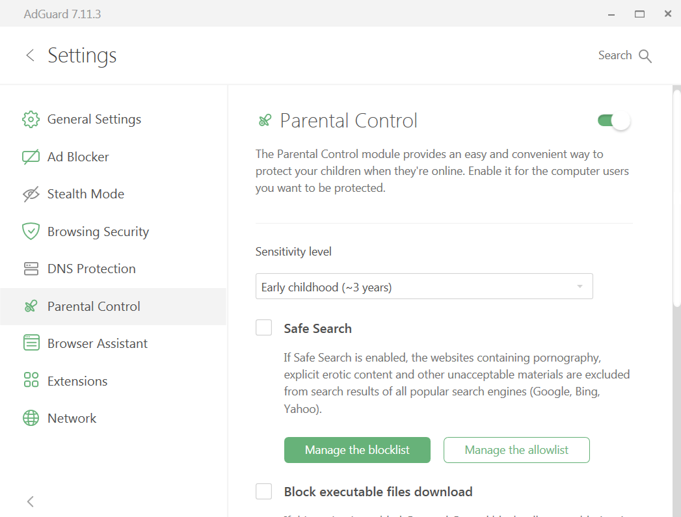Viewport: 681px width, 517px height.
Task: Disable the Parental Control toggle switch
Action: [x=613, y=120]
